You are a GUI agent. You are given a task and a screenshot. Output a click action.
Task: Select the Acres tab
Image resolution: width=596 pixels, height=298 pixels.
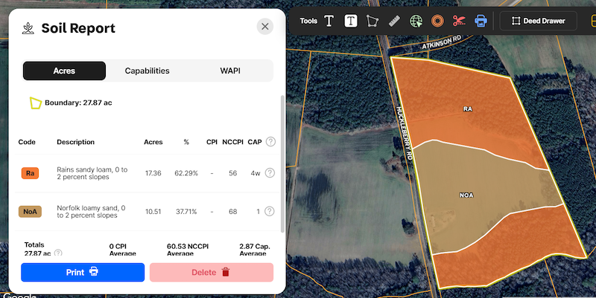point(64,71)
